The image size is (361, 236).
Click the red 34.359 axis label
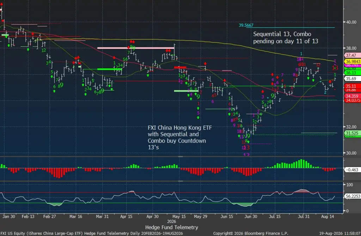352,96
